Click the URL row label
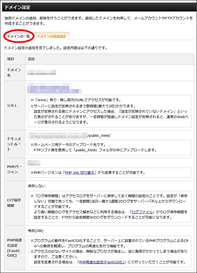 tap(12, 106)
